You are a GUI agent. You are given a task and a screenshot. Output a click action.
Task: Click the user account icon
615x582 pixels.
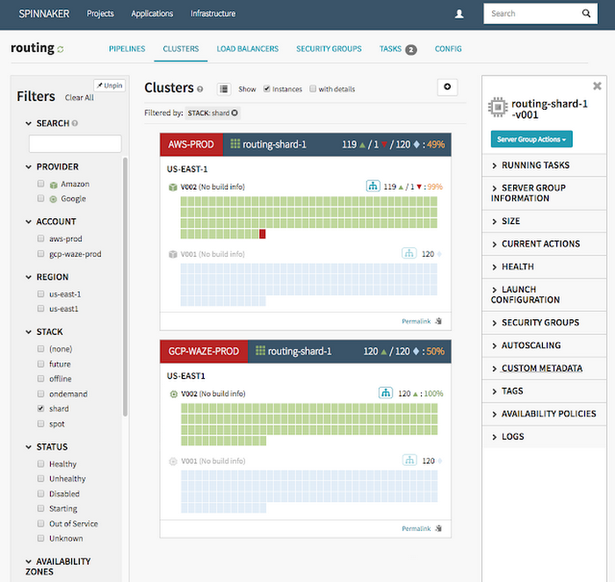[x=459, y=14]
